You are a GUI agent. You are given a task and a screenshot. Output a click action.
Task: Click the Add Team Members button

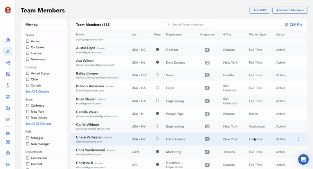pyautogui.click(x=290, y=10)
